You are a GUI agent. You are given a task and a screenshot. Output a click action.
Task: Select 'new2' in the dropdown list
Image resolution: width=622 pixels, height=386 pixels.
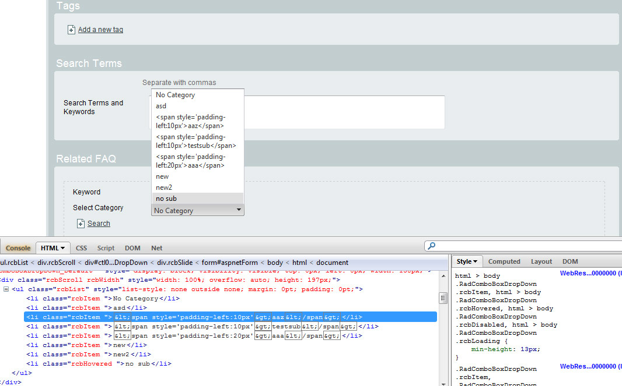pyautogui.click(x=164, y=187)
